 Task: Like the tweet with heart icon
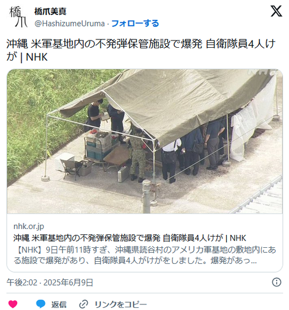point(13,304)
